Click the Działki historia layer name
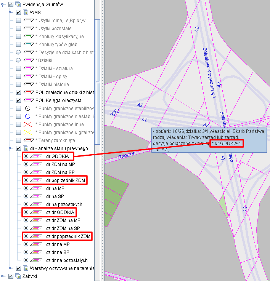This screenshot has height=281, width=270. coord(53,85)
